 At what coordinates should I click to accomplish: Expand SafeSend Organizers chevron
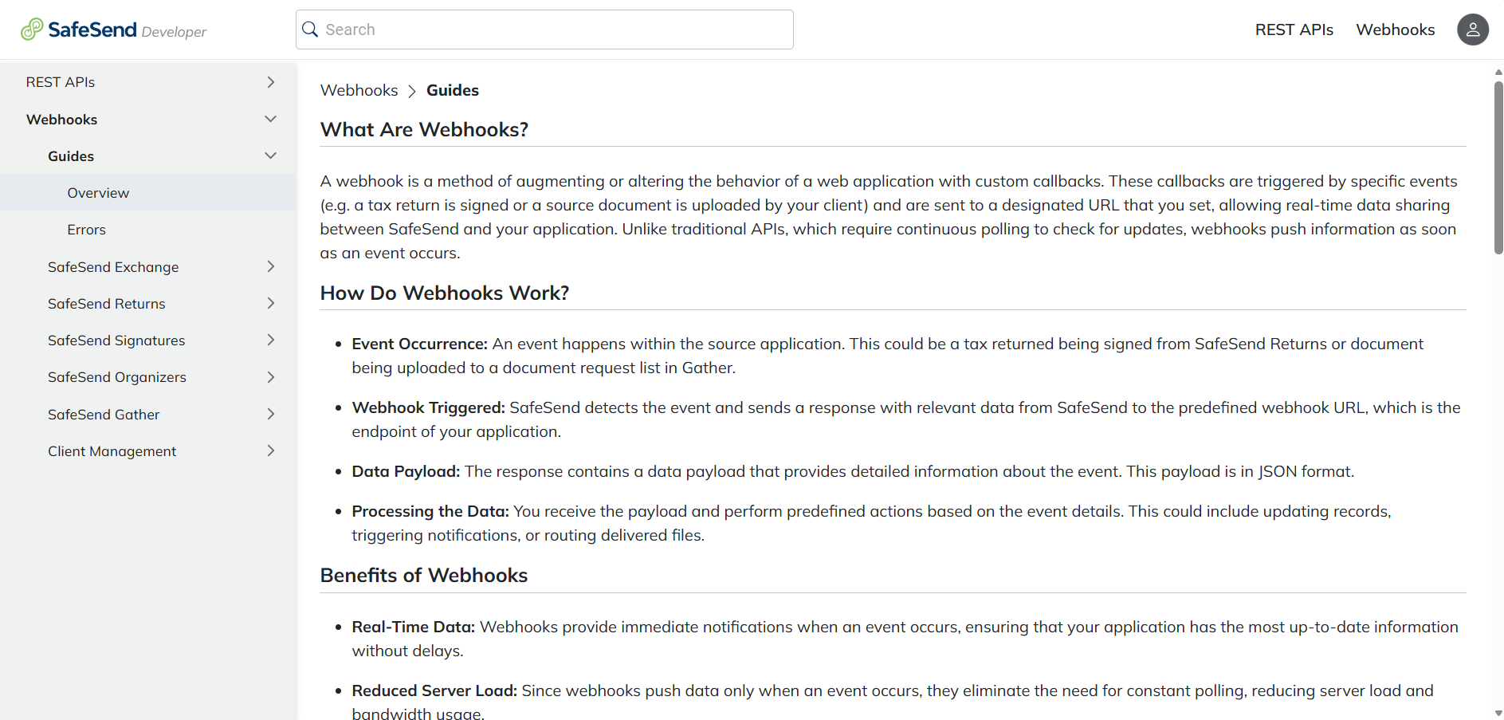271,377
